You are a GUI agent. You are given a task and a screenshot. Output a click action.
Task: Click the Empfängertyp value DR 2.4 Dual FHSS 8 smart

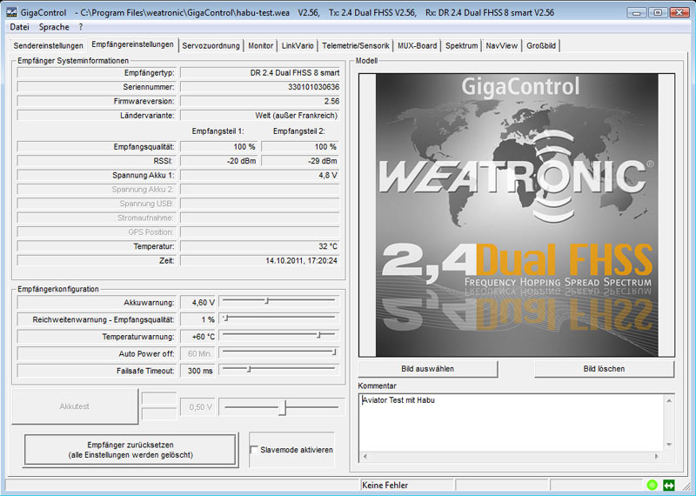(260, 73)
